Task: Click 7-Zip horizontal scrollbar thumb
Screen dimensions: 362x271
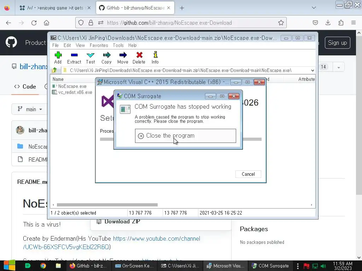Action: point(107,205)
